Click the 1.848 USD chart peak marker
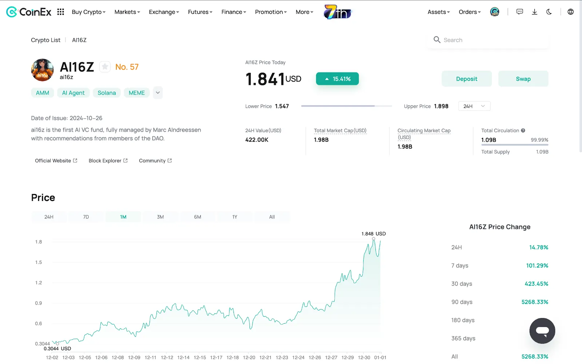This screenshot has width=582, height=364. point(374,239)
